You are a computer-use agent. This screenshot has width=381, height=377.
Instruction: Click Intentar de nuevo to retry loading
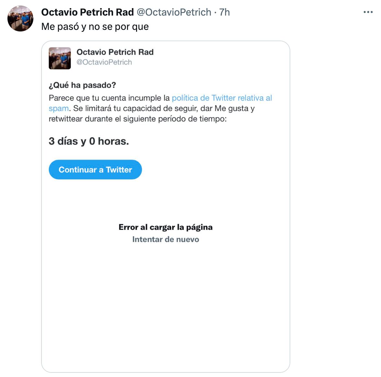(x=166, y=239)
